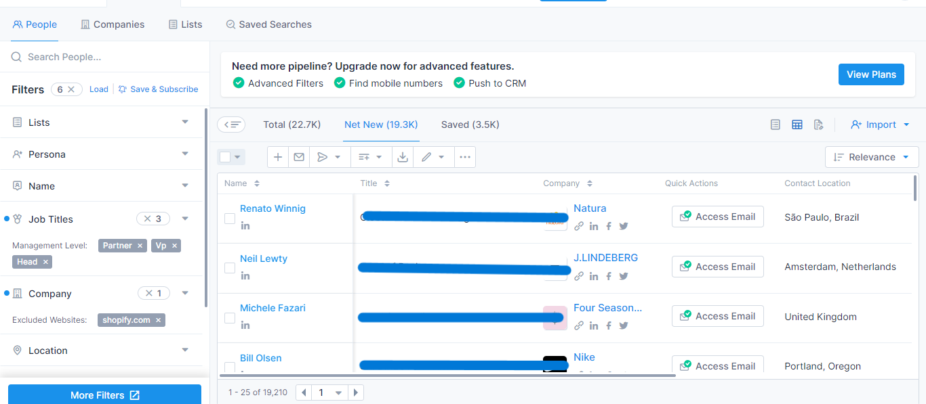The height and width of the screenshot is (404, 926).
Task: Remove shopify.com excluded website tag
Action: click(158, 320)
